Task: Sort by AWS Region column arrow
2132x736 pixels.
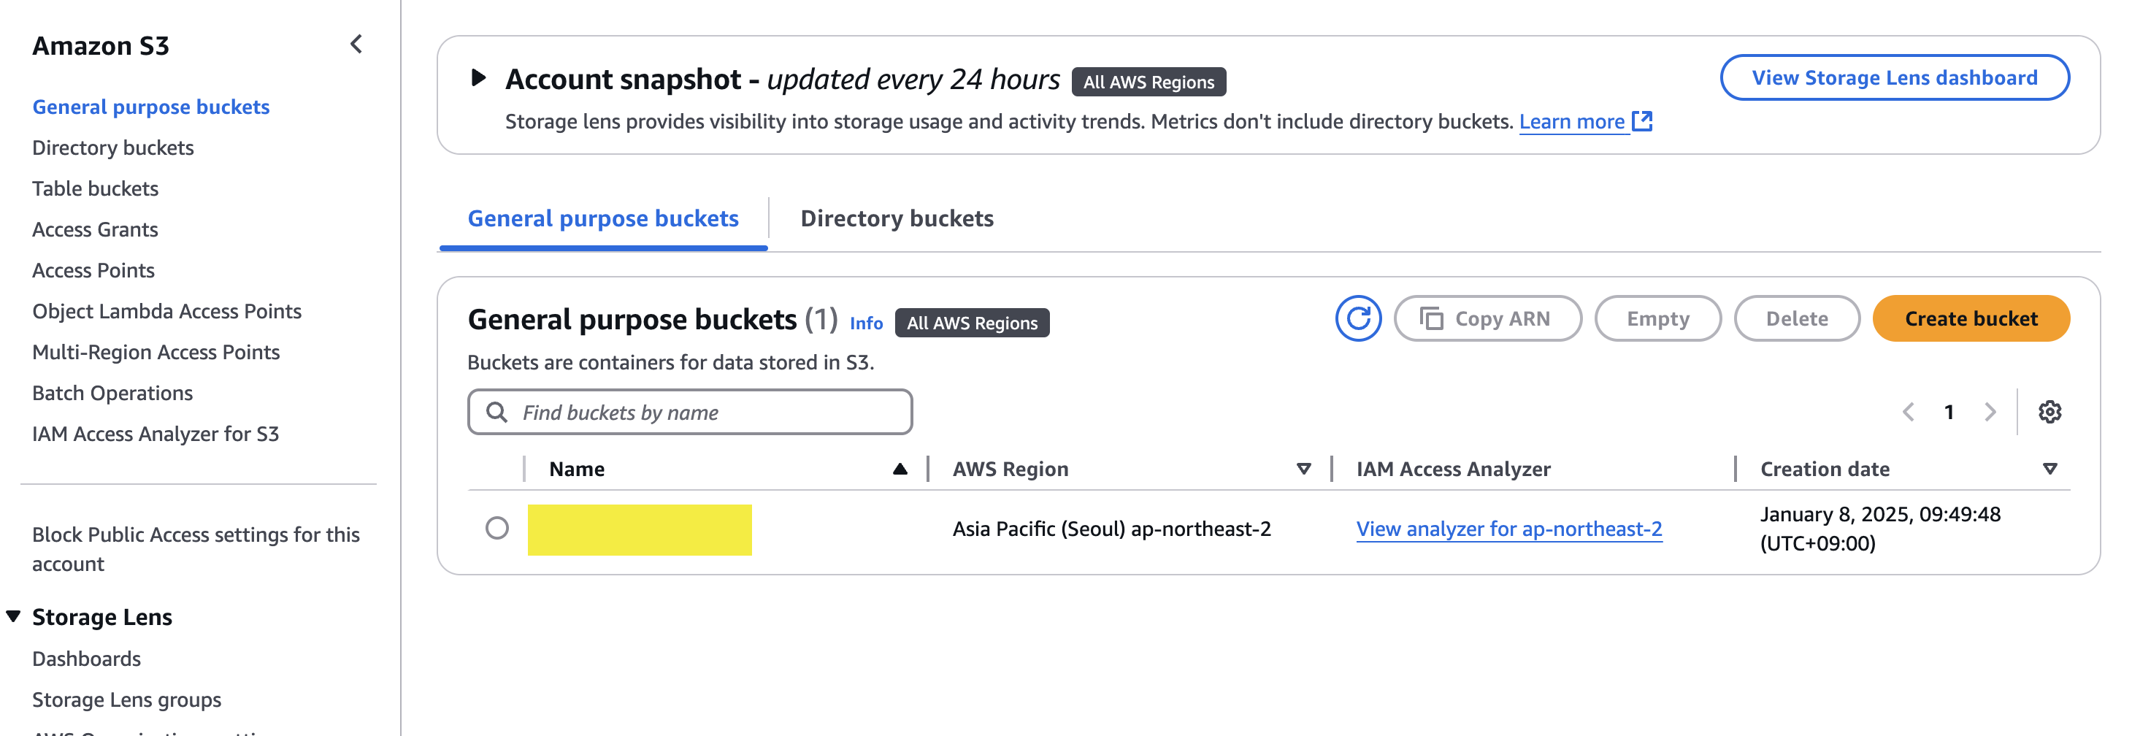Action: [x=1303, y=469]
